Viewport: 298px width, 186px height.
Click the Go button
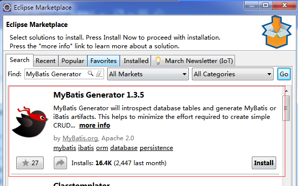pyautogui.click(x=284, y=74)
